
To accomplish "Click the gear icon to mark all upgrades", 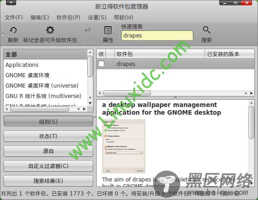I will [50, 30].
